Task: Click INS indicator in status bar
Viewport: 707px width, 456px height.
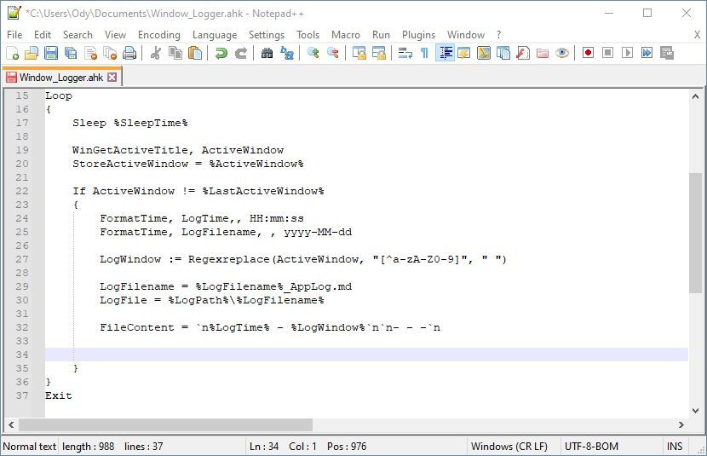Action: click(675, 447)
